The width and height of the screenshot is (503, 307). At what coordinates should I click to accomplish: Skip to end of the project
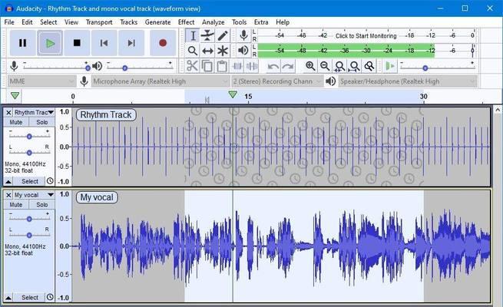[x=131, y=43]
